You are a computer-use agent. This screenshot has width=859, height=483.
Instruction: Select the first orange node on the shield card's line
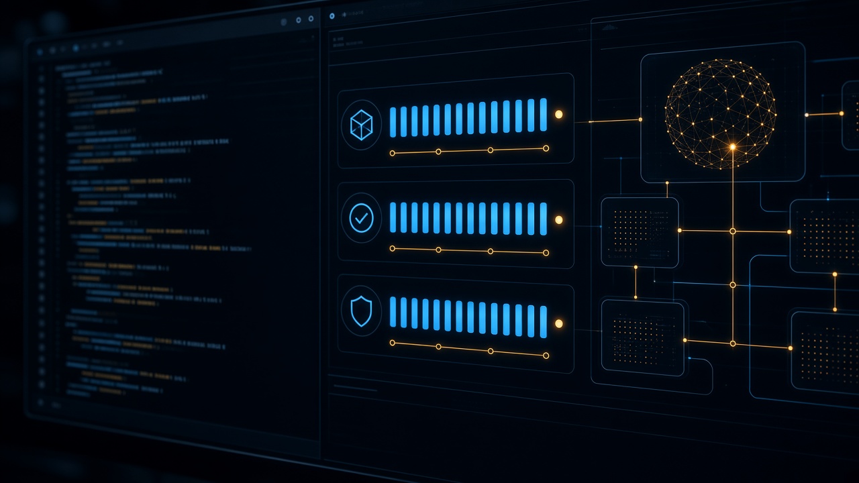pos(393,343)
